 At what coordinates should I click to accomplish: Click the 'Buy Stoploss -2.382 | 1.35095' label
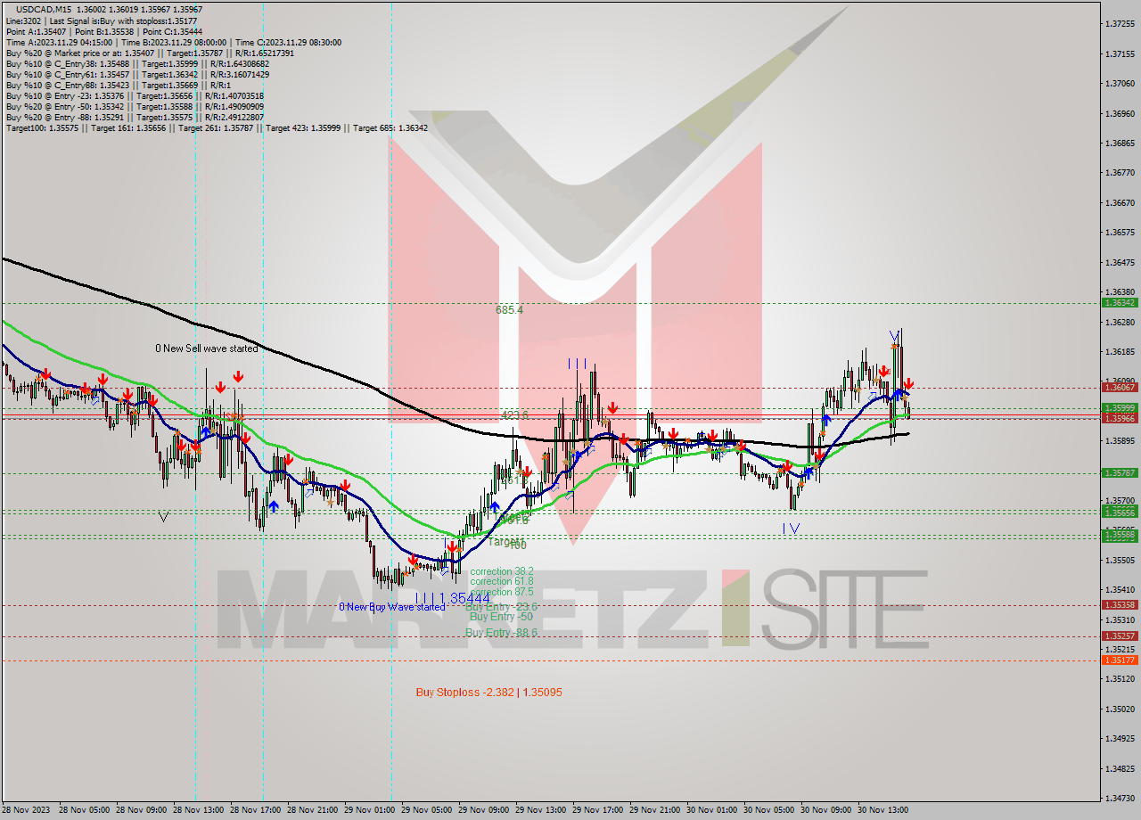pyautogui.click(x=488, y=693)
